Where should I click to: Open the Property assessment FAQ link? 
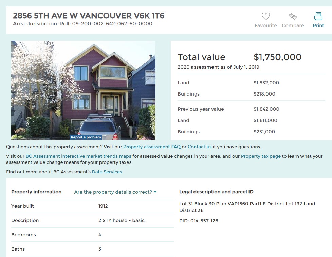pyautogui.click(x=151, y=147)
